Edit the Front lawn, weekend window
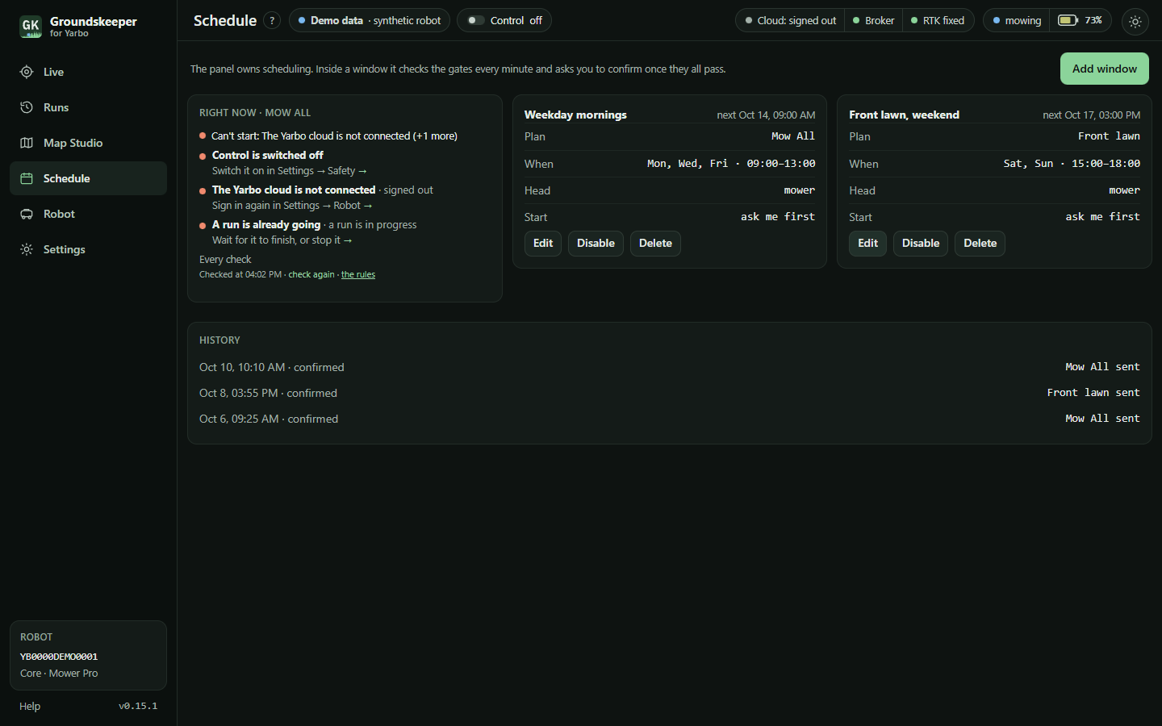This screenshot has height=726, width=1162. [867, 244]
